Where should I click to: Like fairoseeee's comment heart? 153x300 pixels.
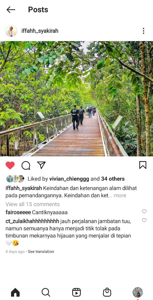pyautogui.click(x=144, y=211)
